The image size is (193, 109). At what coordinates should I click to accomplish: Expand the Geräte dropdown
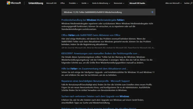point(85,3)
